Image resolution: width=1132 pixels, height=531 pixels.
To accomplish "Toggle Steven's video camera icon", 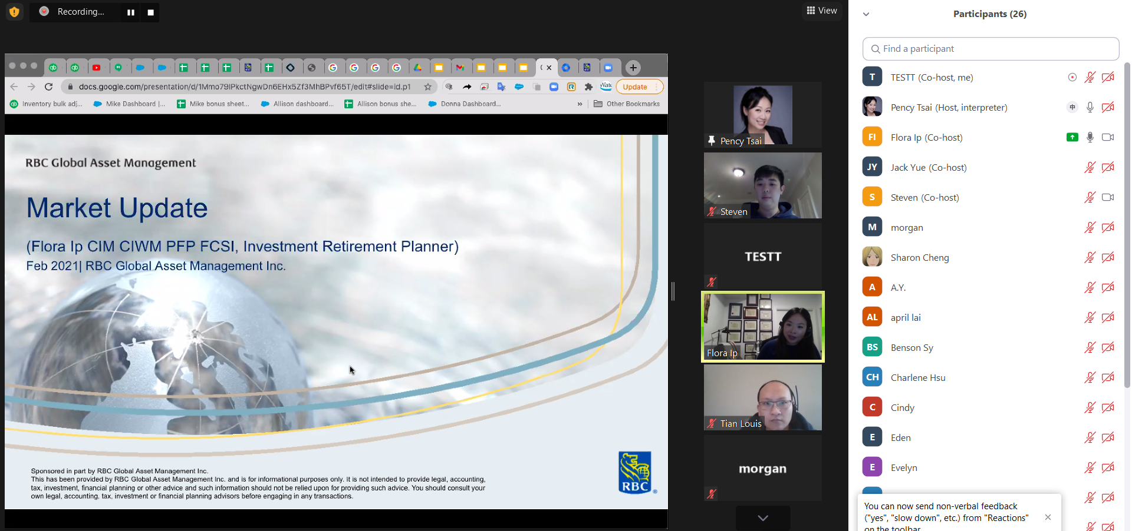I will pyautogui.click(x=1108, y=197).
